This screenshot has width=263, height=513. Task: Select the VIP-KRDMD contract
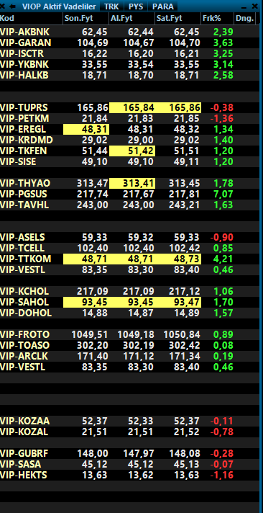click(130, 140)
